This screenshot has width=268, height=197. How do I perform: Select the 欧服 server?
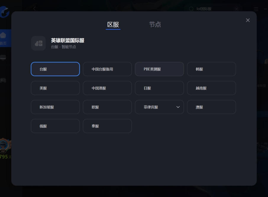(107, 107)
